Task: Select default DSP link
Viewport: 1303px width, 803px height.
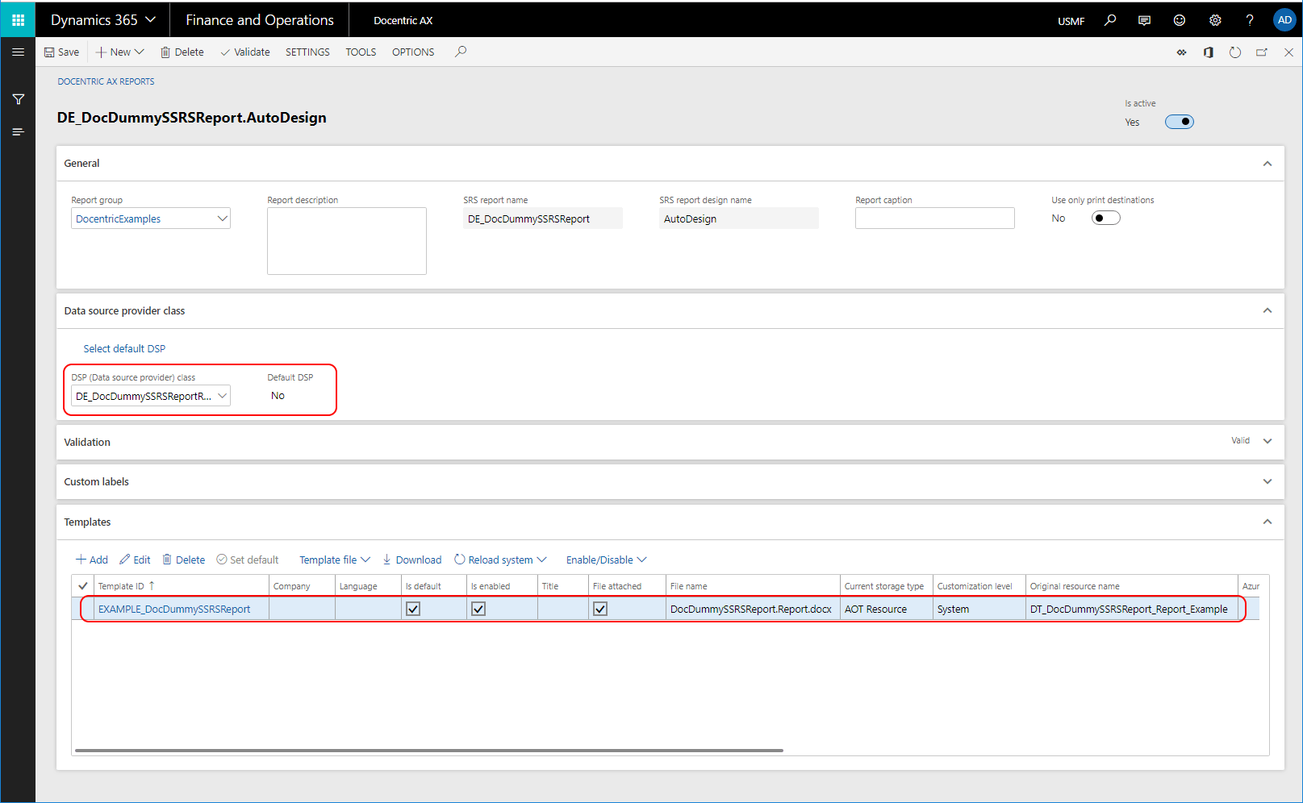Action: tap(124, 348)
